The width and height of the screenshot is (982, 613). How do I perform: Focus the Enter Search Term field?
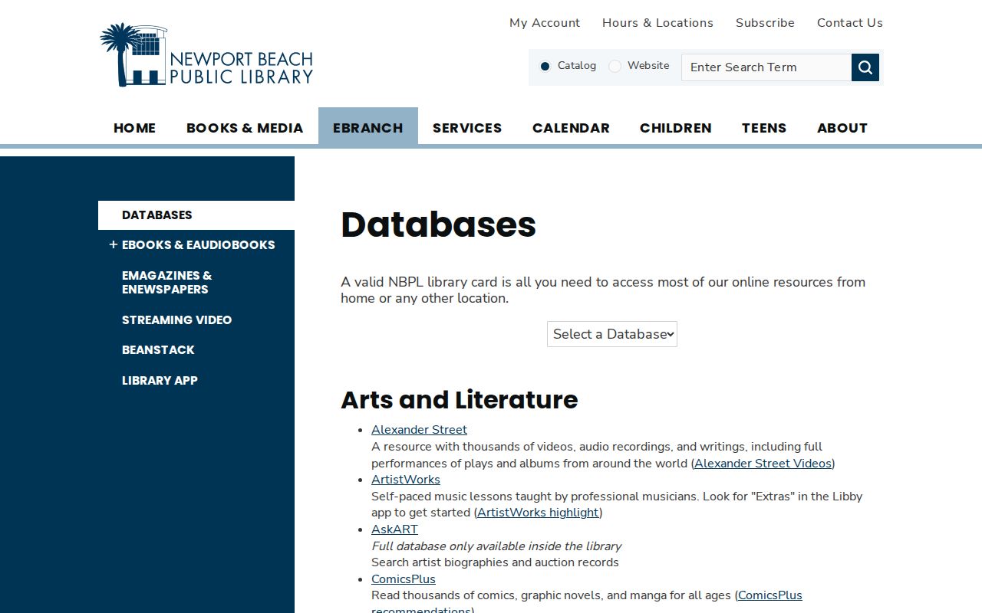click(766, 67)
